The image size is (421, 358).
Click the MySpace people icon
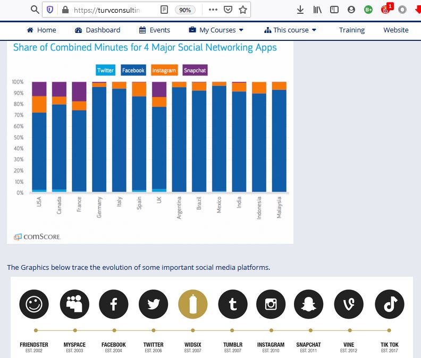pyautogui.click(x=74, y=304)
